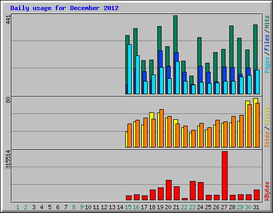Click day 5 on the x-axis

tap(50, 207)
